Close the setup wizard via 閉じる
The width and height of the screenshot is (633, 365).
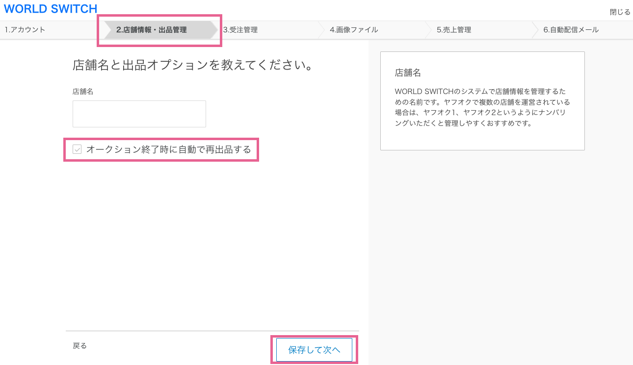point(620,12)
